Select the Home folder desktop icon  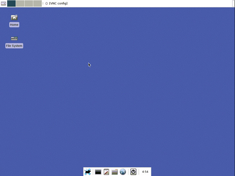pyautogui.click(x=14, y=18)
